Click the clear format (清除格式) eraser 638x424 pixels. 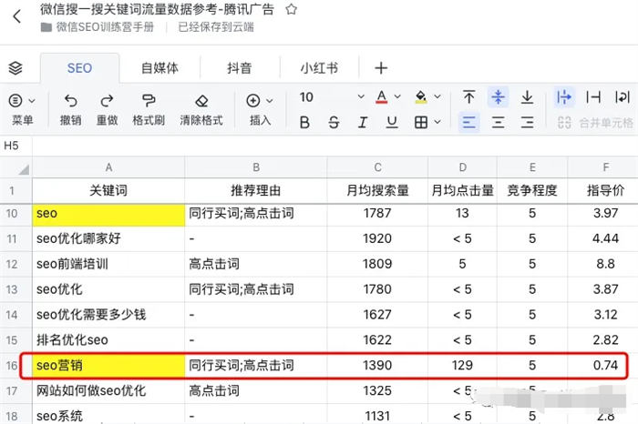pos(201,101)
